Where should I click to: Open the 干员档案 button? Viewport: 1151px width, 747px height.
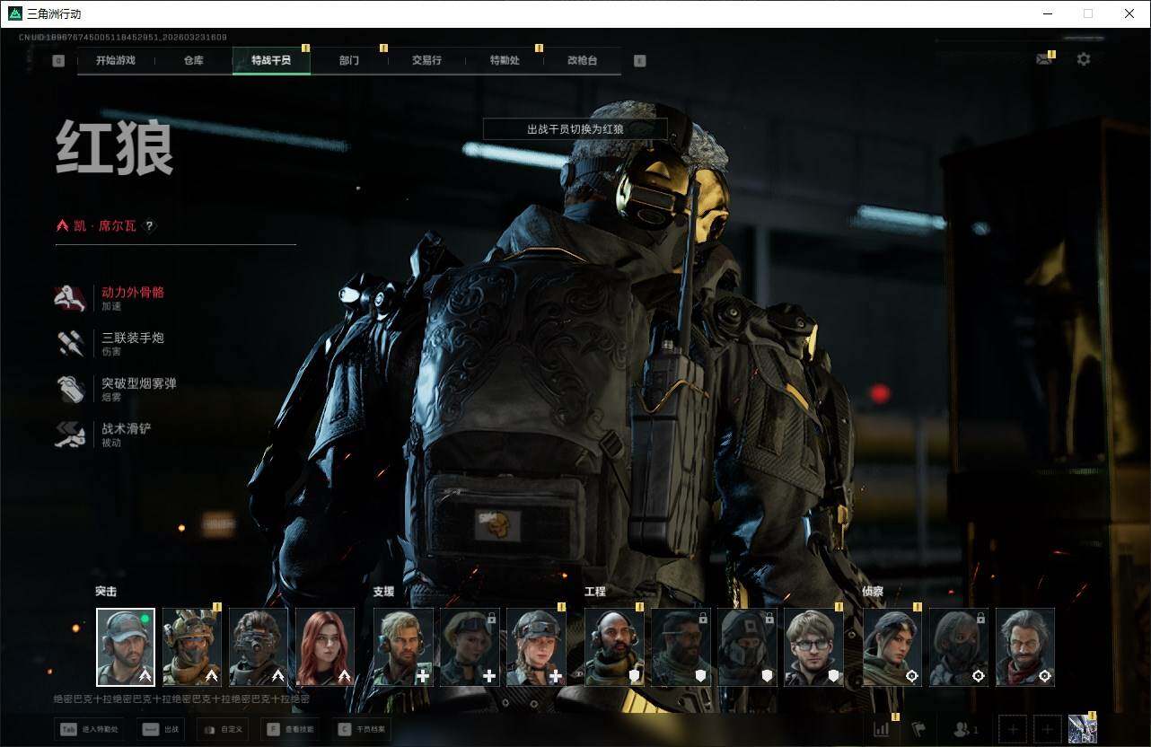pos(362,729)
